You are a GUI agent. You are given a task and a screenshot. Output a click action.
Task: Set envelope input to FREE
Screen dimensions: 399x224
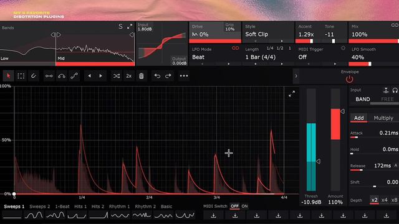(x=387, y=100)
